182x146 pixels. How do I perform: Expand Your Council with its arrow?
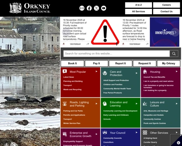pyautogui.click(x=136, y=133)
